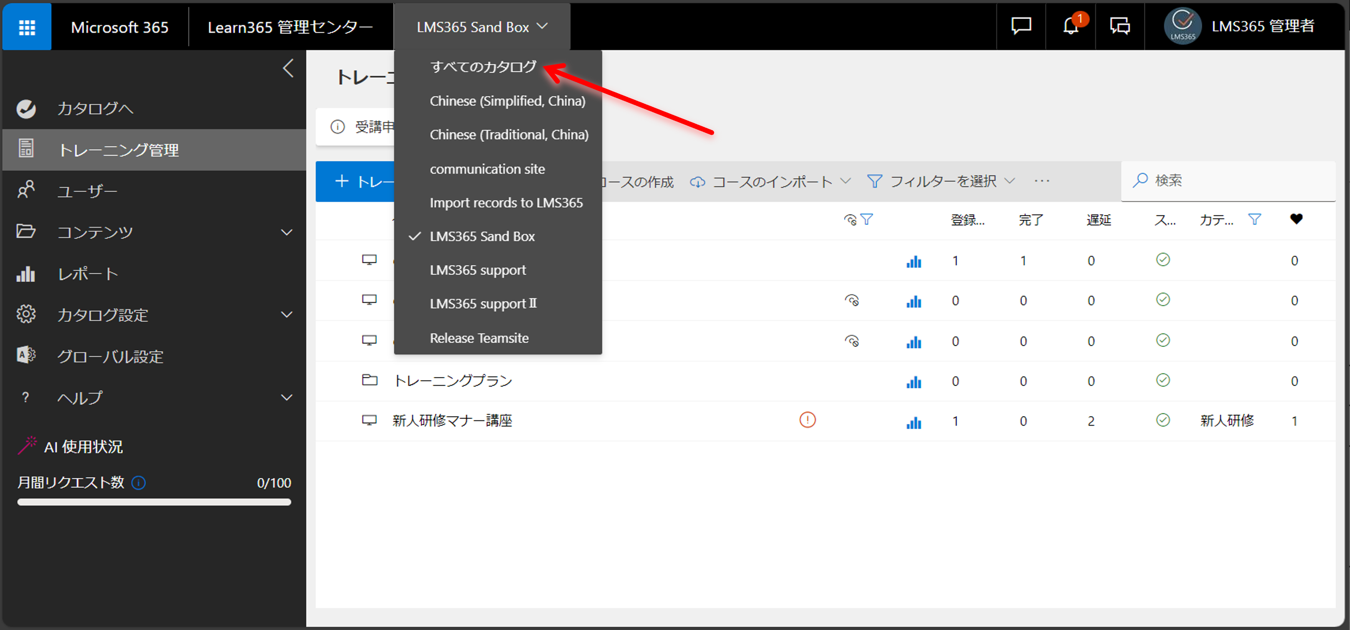Open グローバル設定 in sidebar
The image size is (1350, 630).
click(x=154, y=356)
